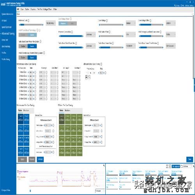Show info for Turbo Boost Short Power Max Enable
Viewport: 195px width, 195px height.
click(41, 41)
